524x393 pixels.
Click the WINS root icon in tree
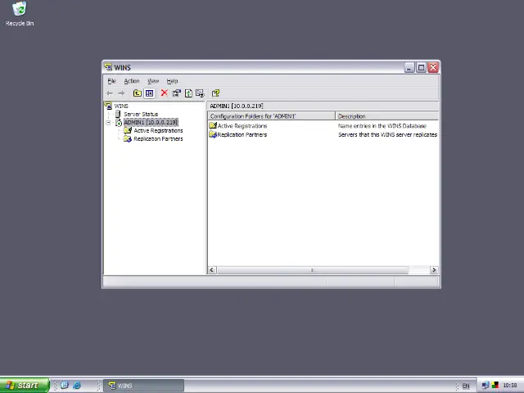click(x=108, y=106)
